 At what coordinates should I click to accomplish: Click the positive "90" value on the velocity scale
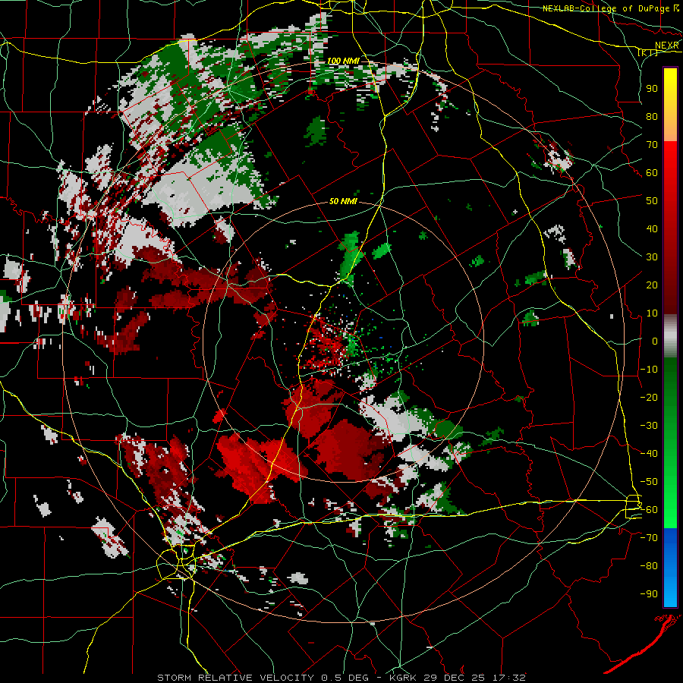click(x=652, y=89)
